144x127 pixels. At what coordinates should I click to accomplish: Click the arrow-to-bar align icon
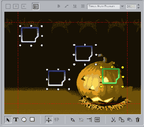[89, 120]
